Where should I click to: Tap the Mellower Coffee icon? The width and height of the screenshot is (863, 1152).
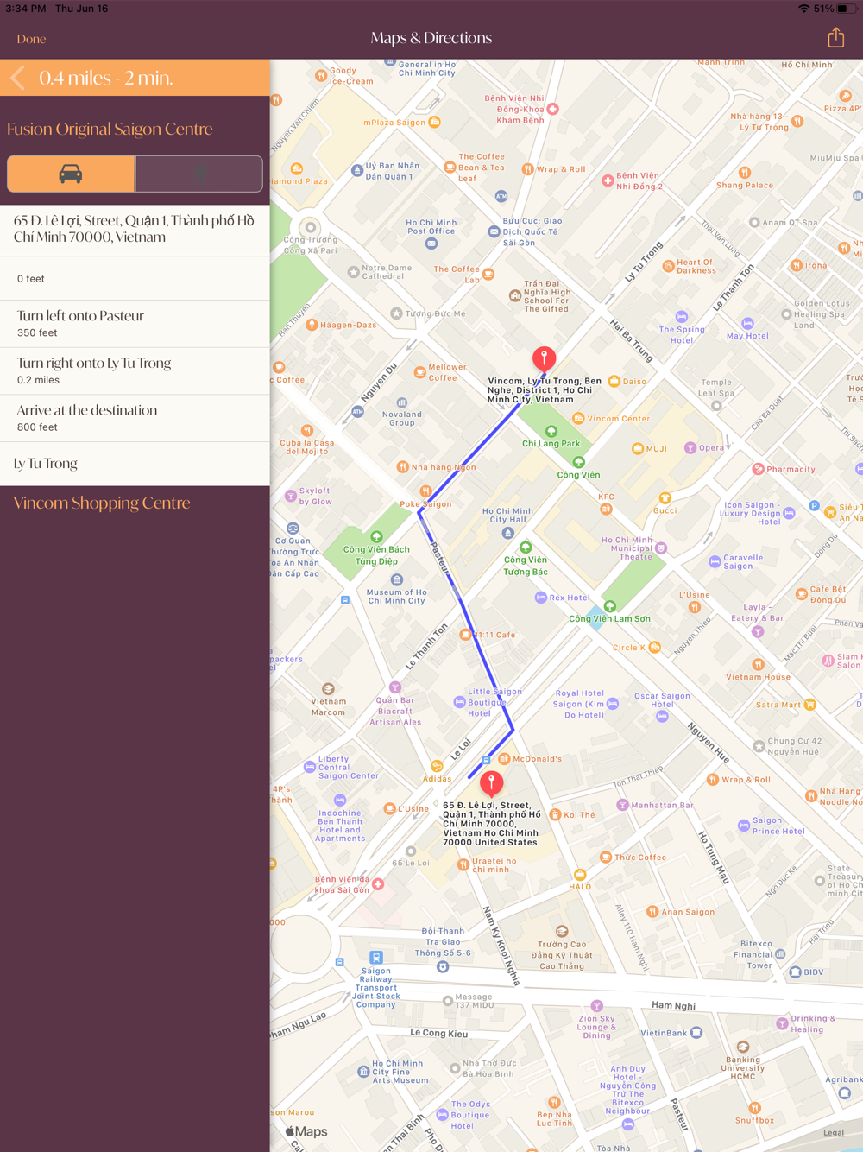coord(419,372)
